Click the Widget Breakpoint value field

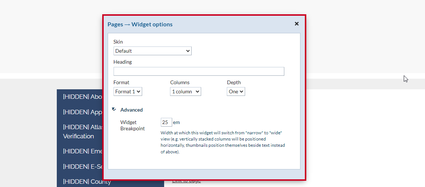coord(166,122)
